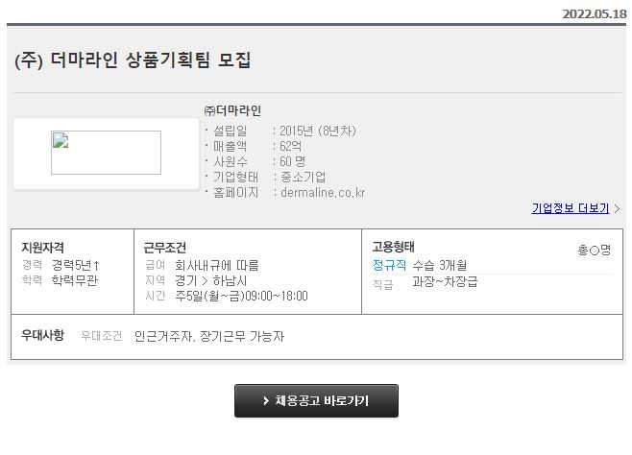Click the 총○명 headcount text
The height and width of the screenshot is (455, 632).
point(595,250)
